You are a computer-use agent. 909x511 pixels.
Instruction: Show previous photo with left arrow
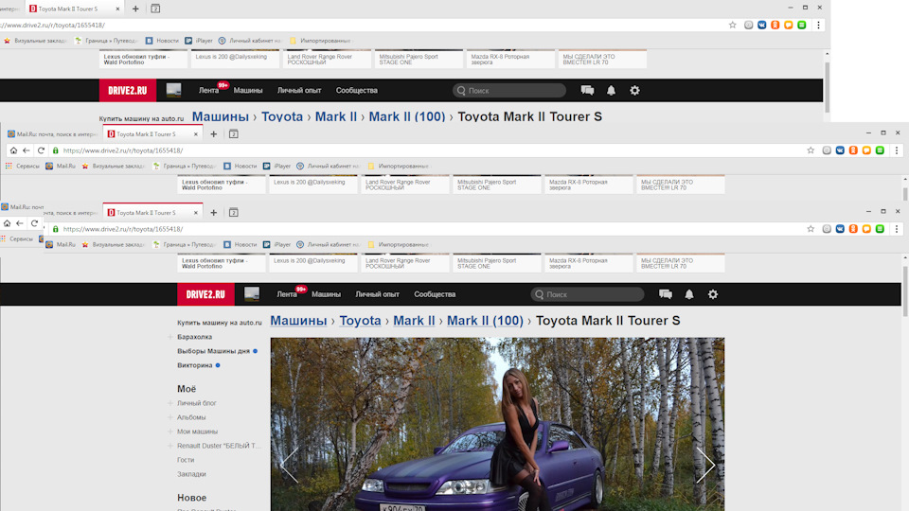pos(289,465)
